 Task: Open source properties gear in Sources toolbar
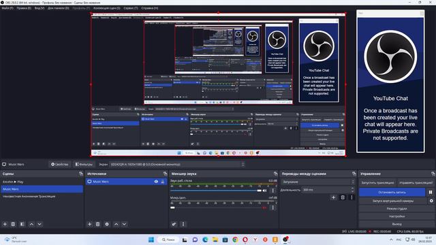[107, 224]
